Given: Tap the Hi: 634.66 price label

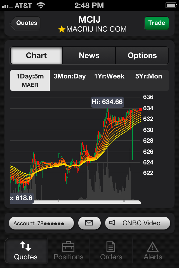Looking at the screenshot, I should coord(107,102).
